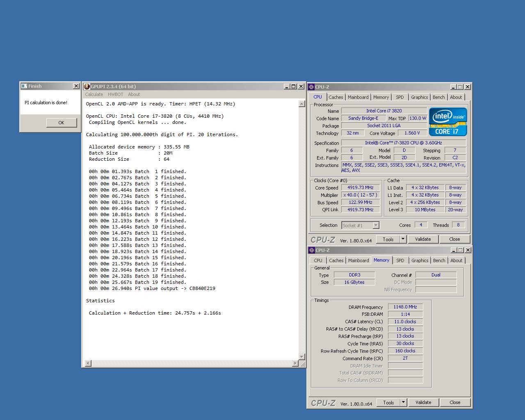Image resolution: width=525 pixels, height=420 pixels.
Task: Click the Bus Speed 122.99 MHz value
Action: click(361, 202)
